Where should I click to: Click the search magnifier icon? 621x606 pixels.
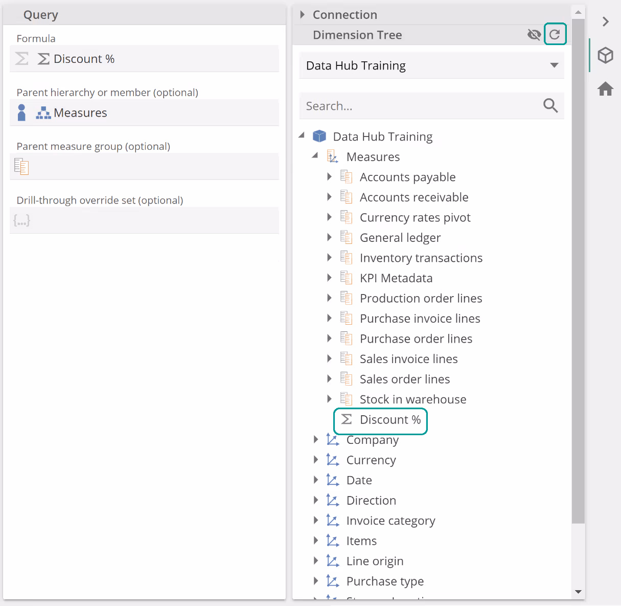click(x=550, y=106)
